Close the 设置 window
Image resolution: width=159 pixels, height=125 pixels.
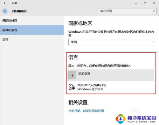[154, 3]
